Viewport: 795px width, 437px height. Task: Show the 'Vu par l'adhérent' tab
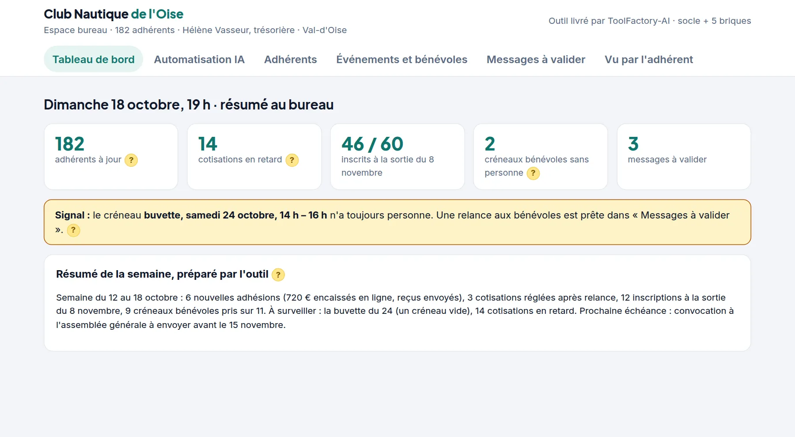[649, 59]
